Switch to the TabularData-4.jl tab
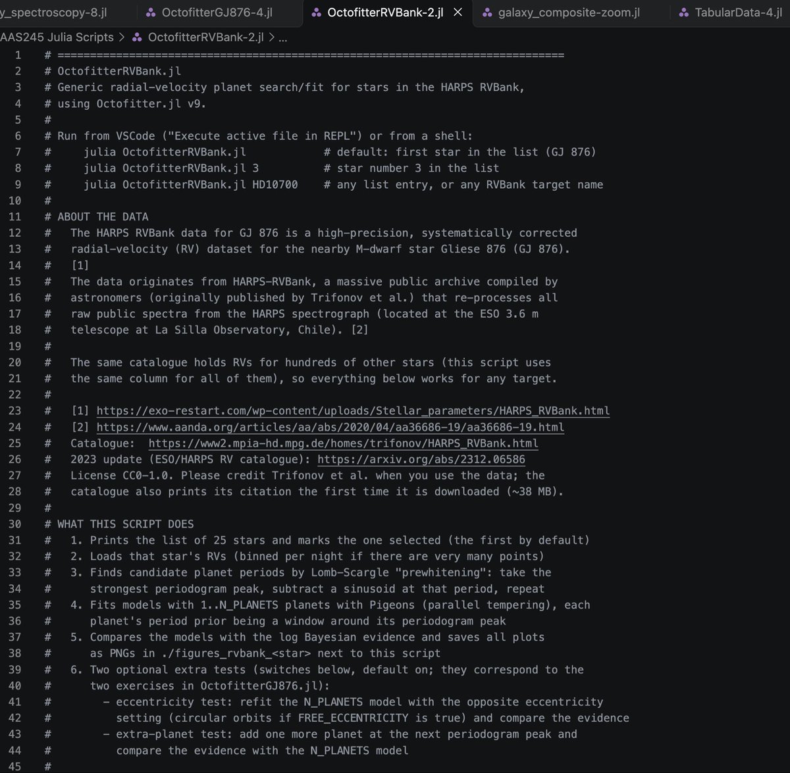 click(x=731, y=12)
